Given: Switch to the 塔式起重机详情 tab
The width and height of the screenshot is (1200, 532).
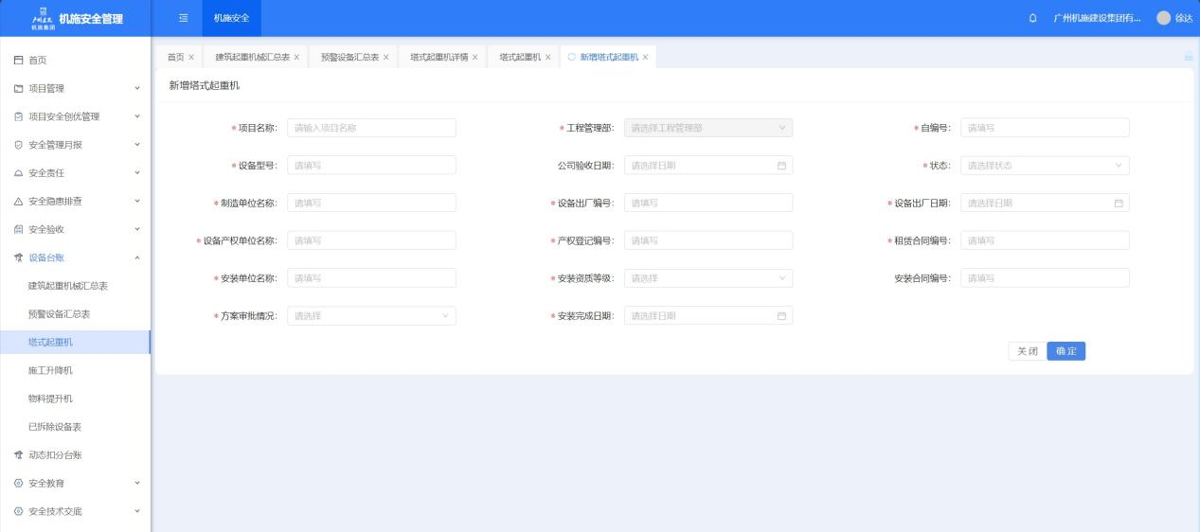Looking at the screenshot, I should coord(439,57).
